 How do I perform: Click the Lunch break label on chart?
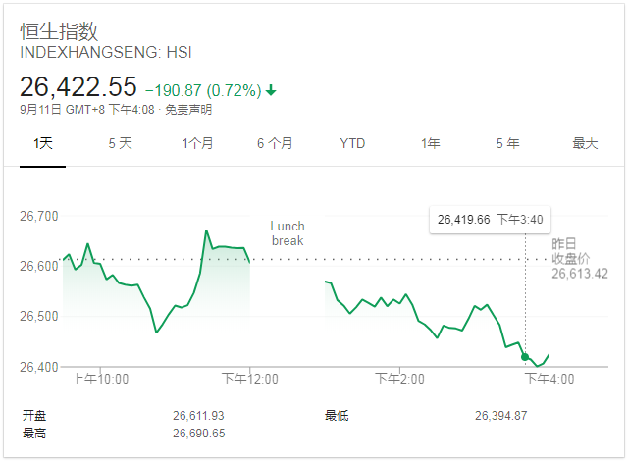[288, 233]
